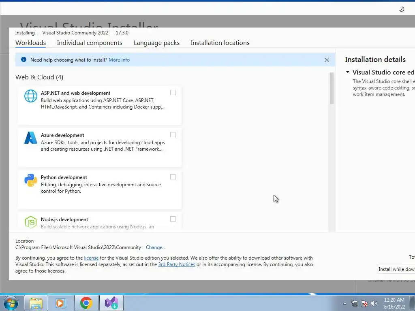Switch to the Installation locations tab
The height and width of the screenshot is (311, 415).
click(220, 43)
